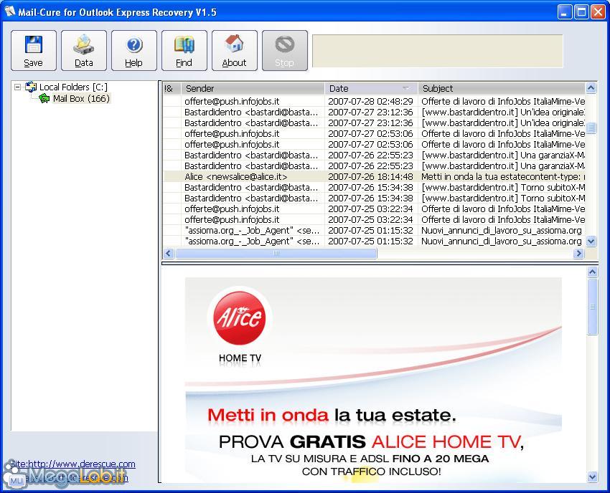Click the preview pane scroll up arrow
Screen dimensions: 610x493
592,272
